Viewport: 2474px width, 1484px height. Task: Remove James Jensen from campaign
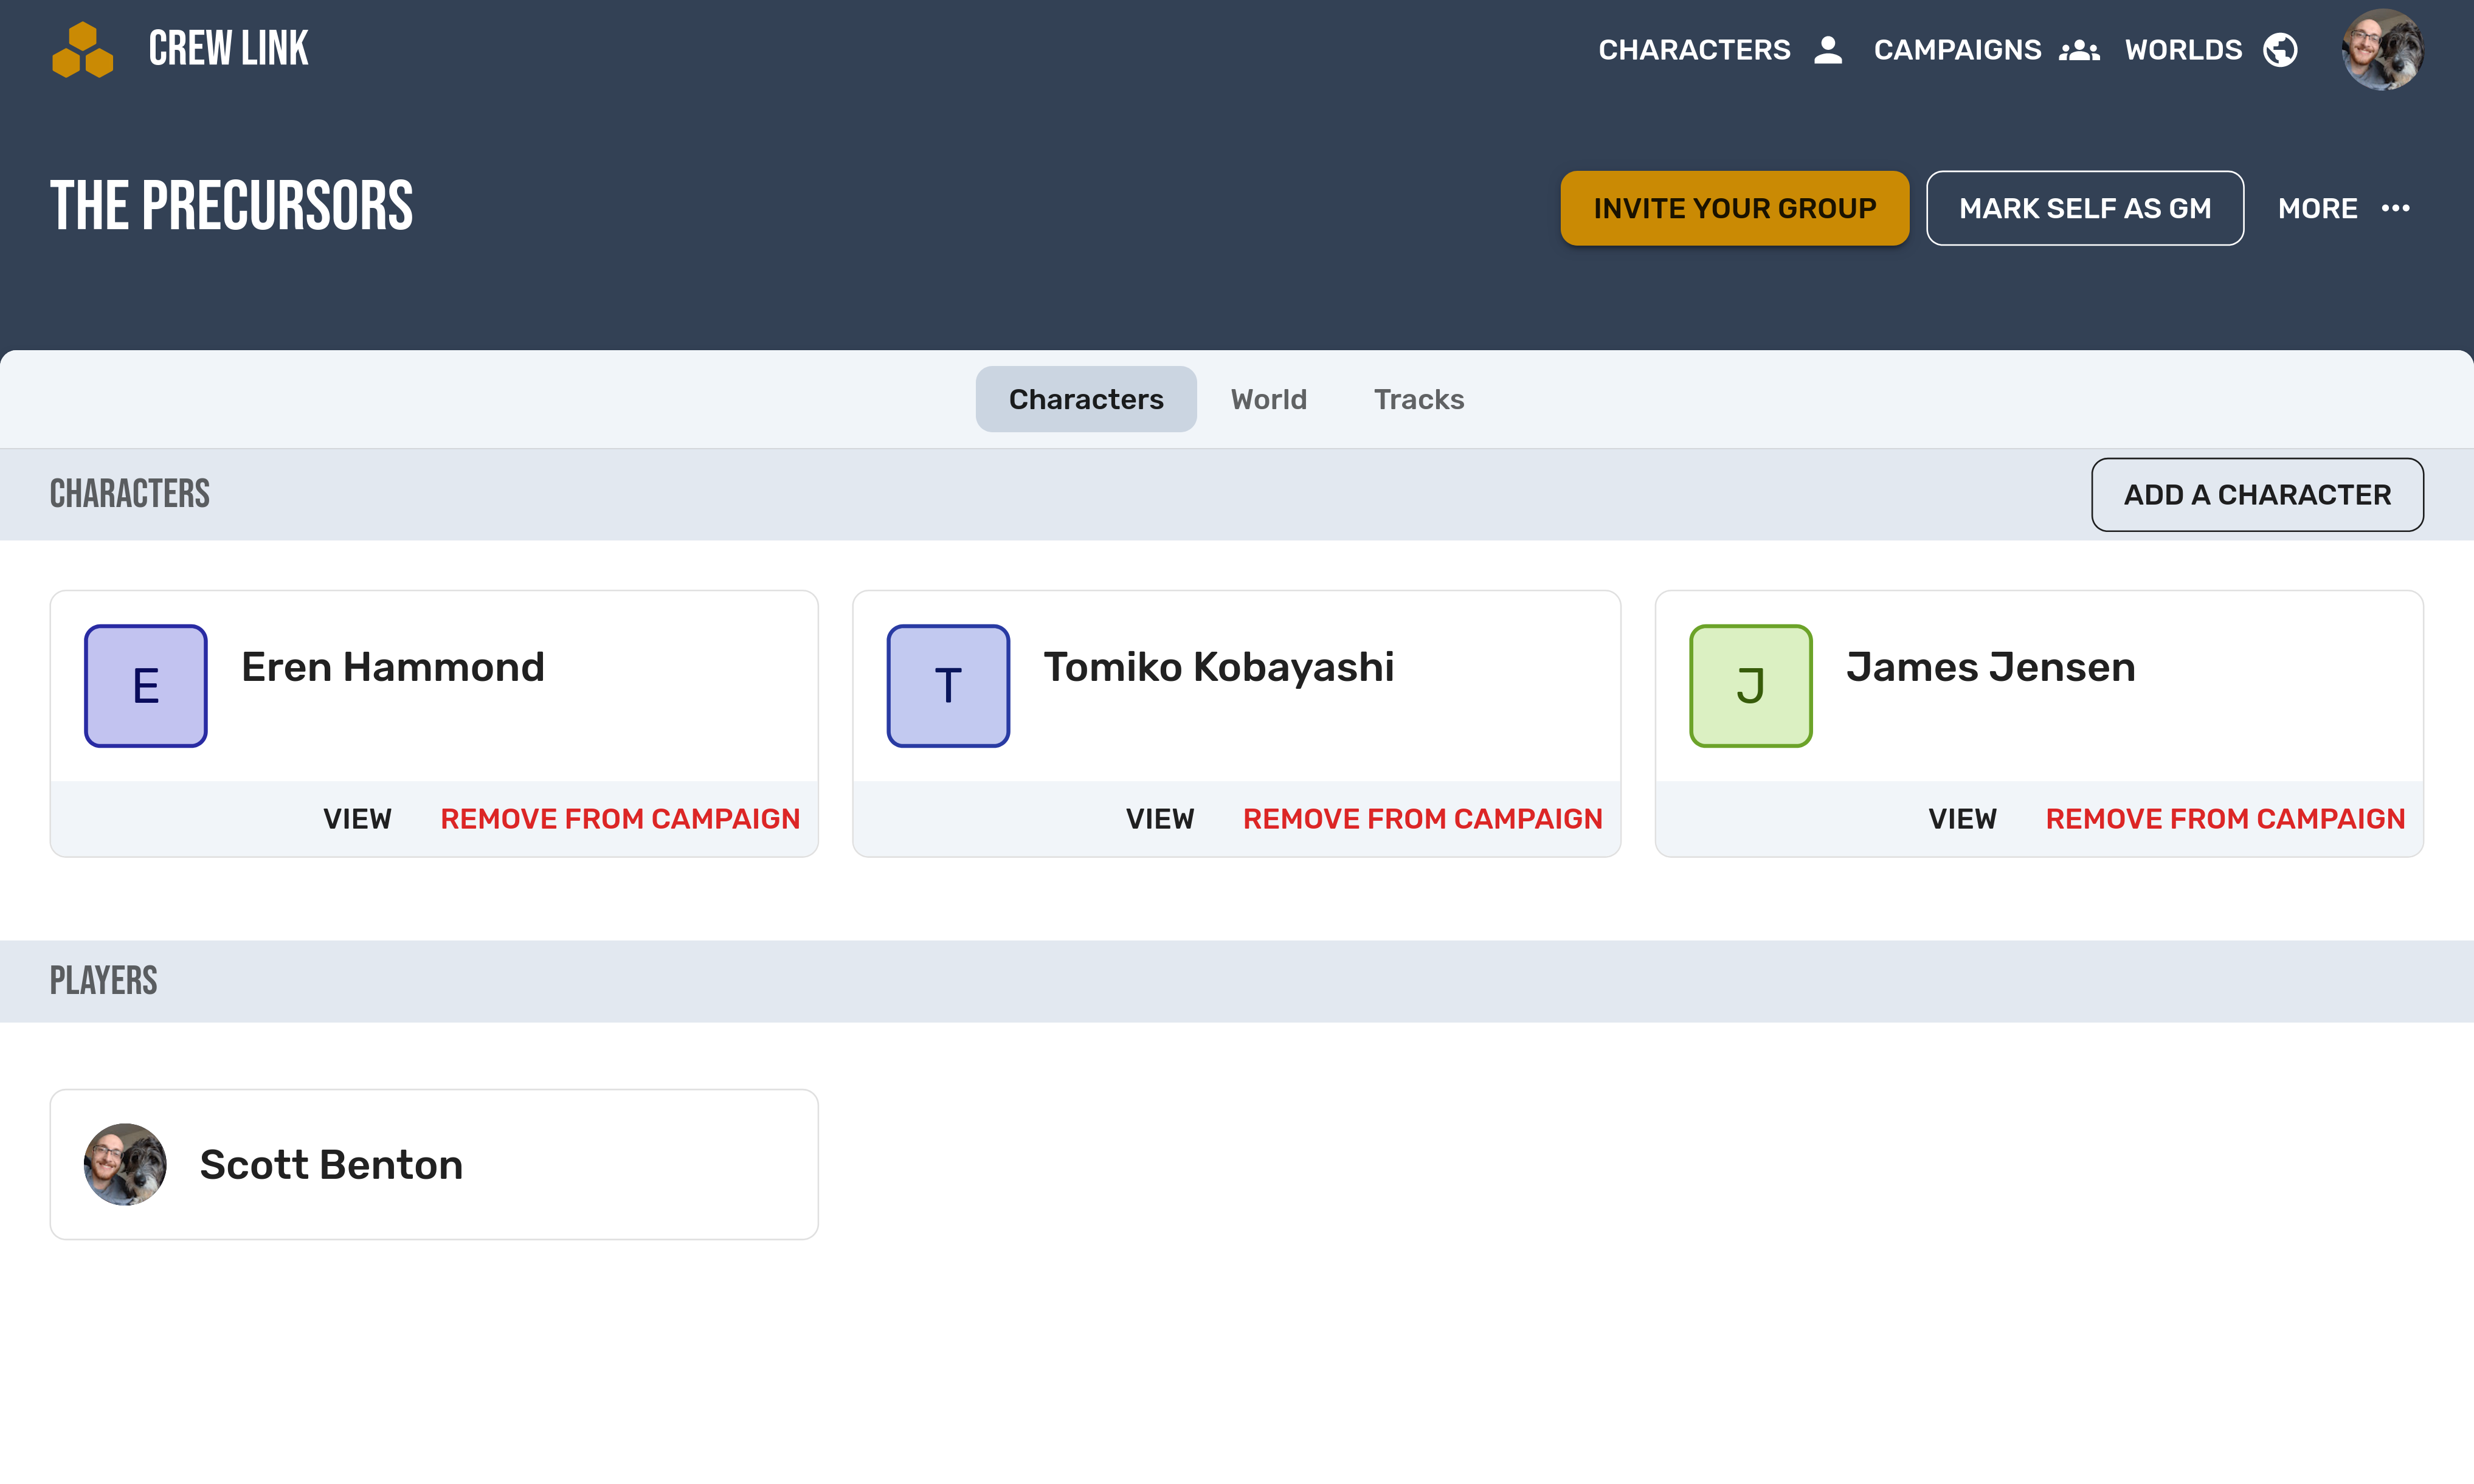pyautogui.click(x=2224, y=819)
